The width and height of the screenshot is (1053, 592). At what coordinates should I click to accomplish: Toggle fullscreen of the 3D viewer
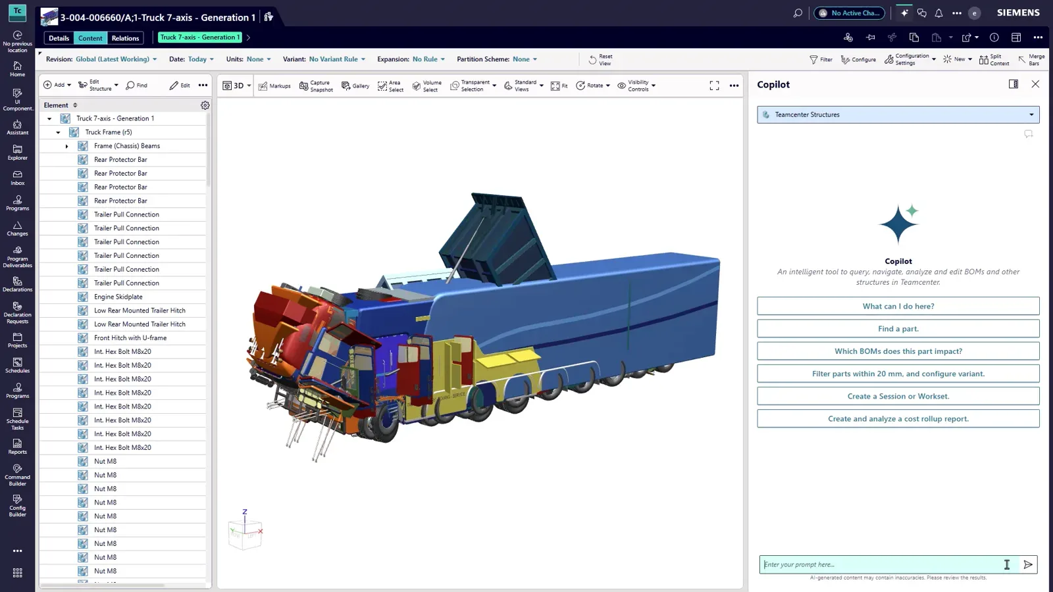(714, 86)
